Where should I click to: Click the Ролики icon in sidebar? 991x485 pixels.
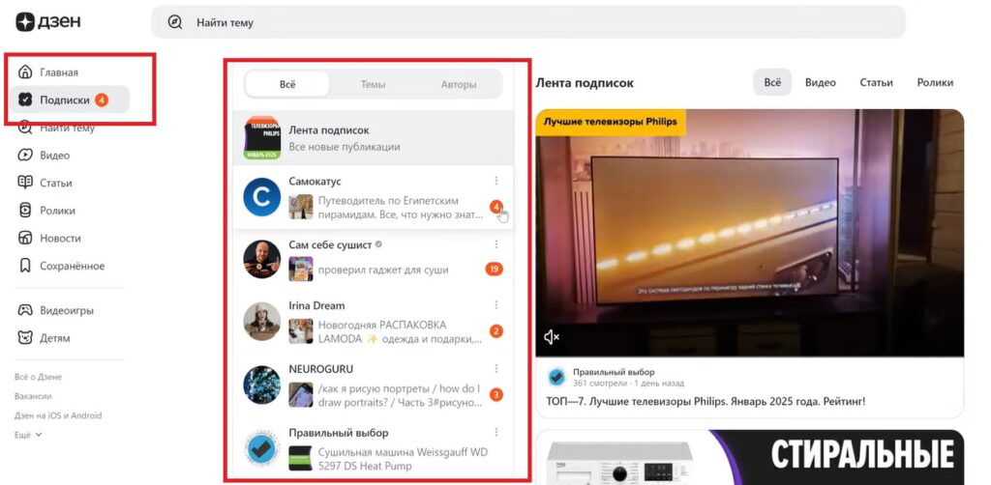[x=25, y=211]
